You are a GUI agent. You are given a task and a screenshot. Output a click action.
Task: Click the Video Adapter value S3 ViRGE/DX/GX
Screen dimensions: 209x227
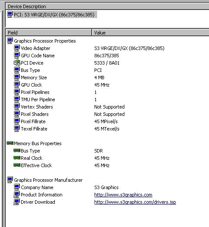pyautogui.click(x=129, y=48)
